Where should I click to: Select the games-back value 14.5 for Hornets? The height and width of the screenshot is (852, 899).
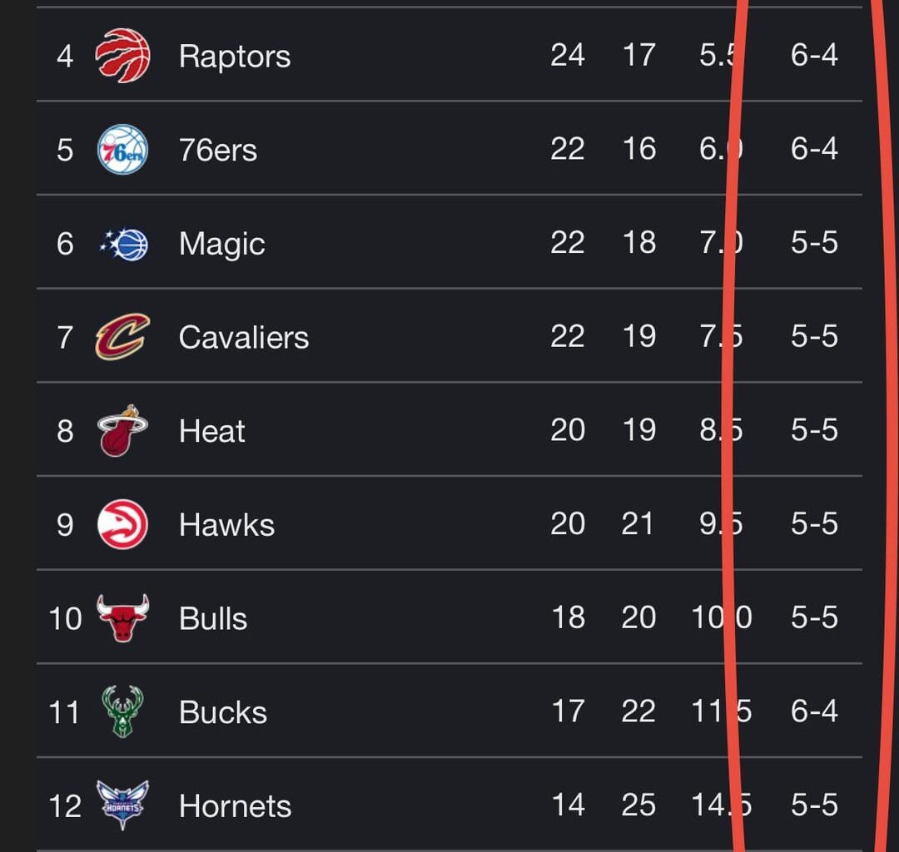click(719, 805)
